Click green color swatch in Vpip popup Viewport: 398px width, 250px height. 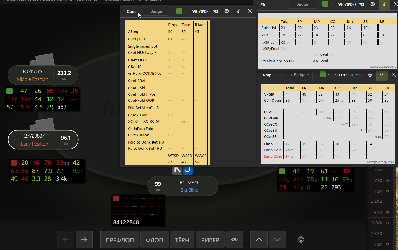tap(323, 75)
